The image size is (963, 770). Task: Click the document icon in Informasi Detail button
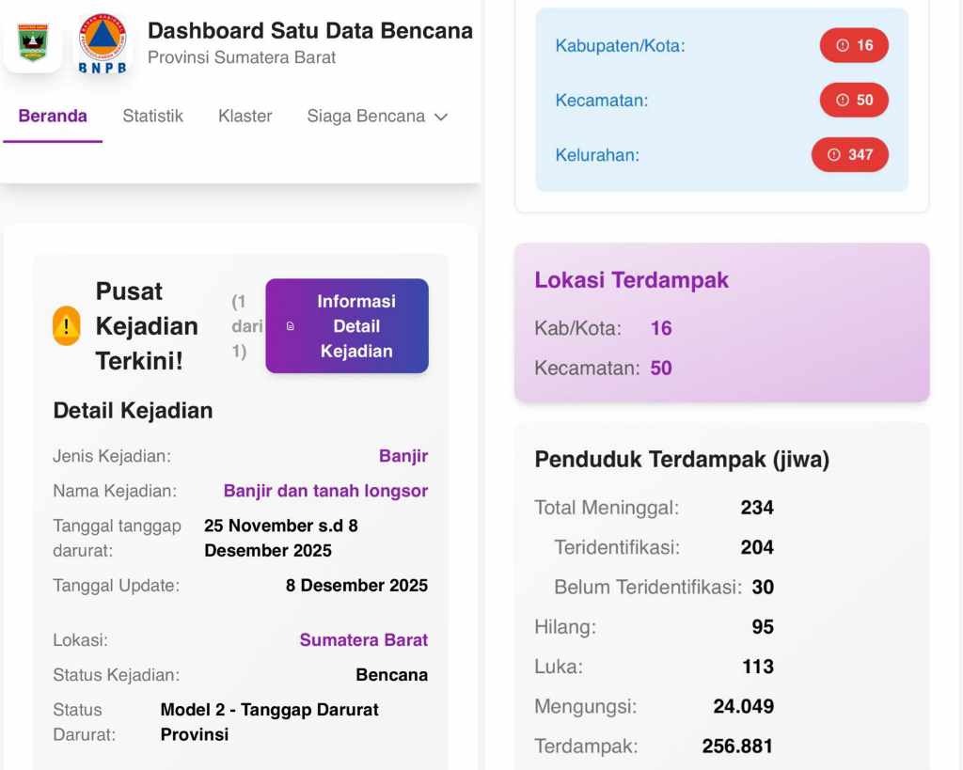click(290, 326)
